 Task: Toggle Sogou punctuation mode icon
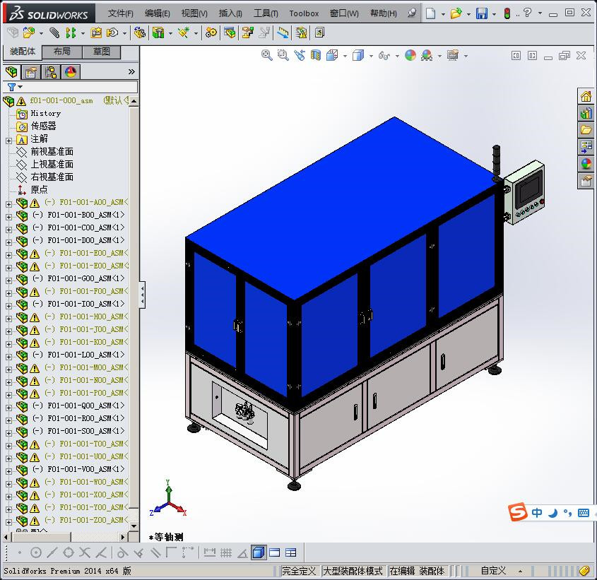tap(568, 514)
